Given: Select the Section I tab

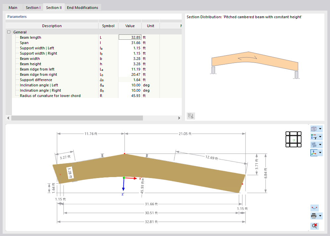Looking at the screenshot, I should (33, 7).
